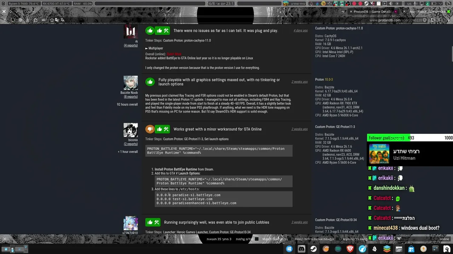
Task: Open a new tab with the plus icon
Action: tap(343, 12)
